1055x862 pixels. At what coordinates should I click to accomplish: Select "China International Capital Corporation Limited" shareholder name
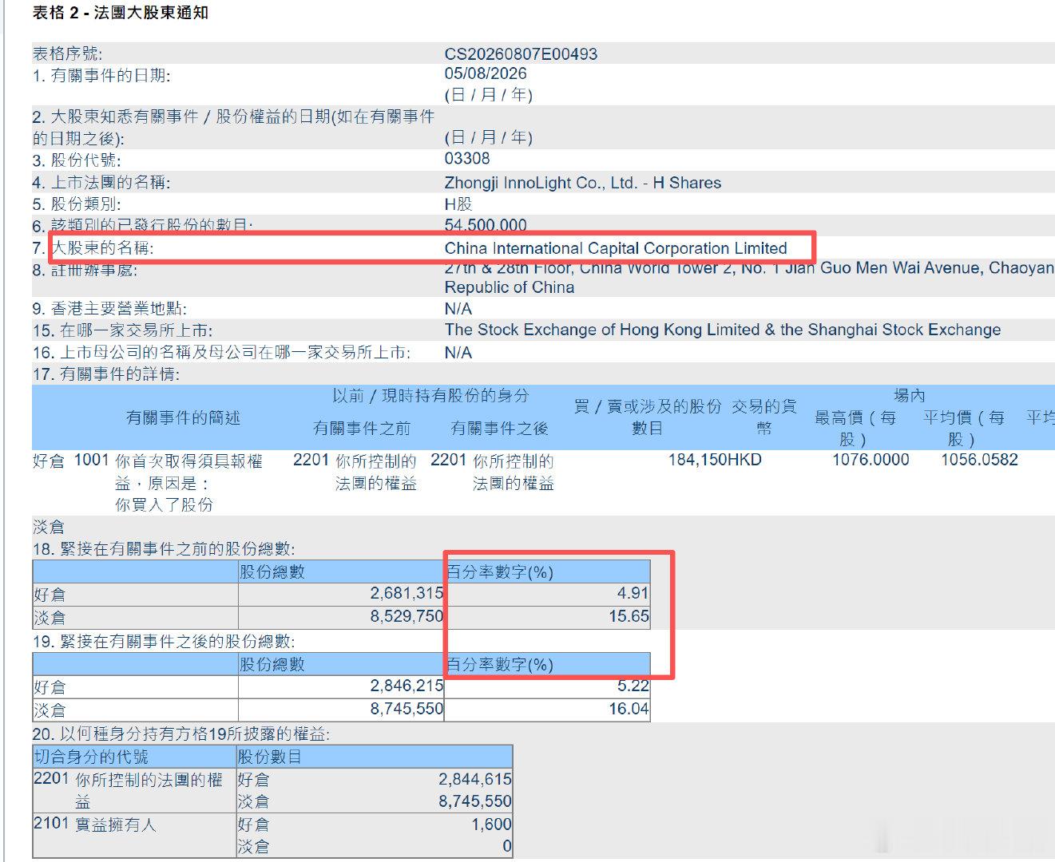click(616, 248)
